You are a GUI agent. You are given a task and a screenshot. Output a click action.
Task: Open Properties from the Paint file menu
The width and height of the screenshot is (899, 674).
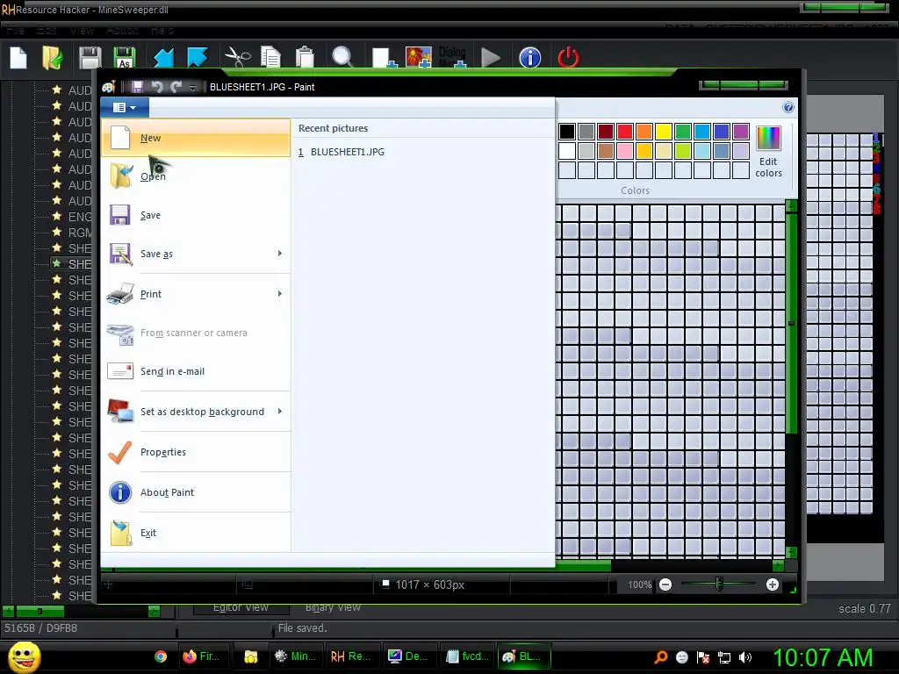click(196, 452)
